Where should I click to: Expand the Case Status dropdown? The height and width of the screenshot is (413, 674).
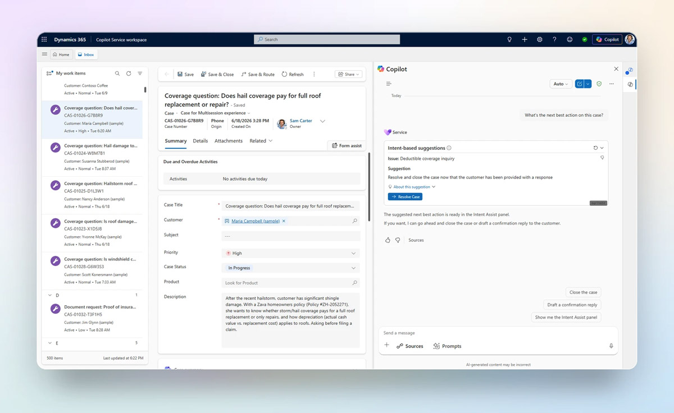[290, 268]
